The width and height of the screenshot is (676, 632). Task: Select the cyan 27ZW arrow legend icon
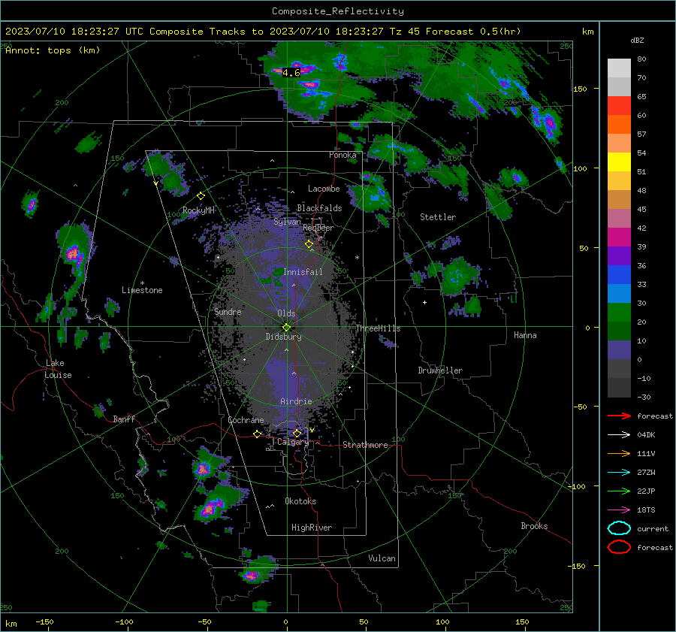tap(619, 473)
